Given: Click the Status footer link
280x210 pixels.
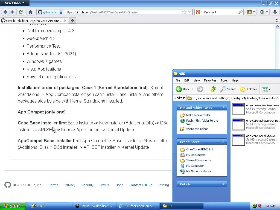Looking at the screenshot, I should [104, 185].
